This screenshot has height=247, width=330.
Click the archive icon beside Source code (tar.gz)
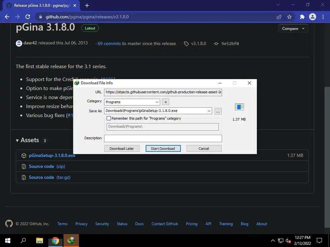pos(24,177)
